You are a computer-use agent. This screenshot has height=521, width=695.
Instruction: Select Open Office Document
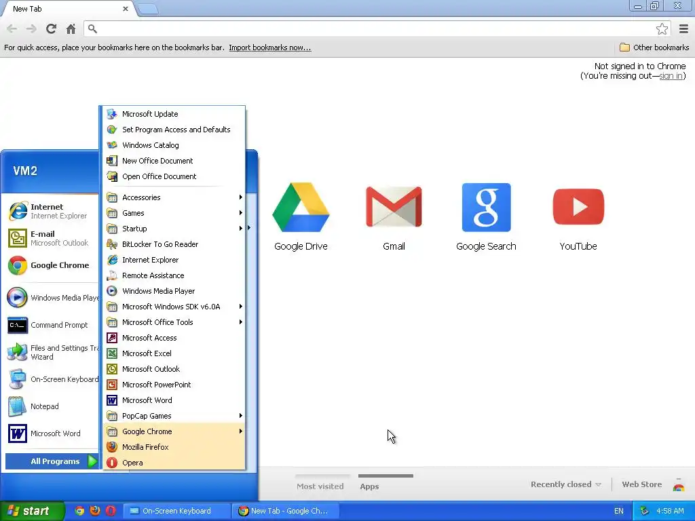click(174, 176)
